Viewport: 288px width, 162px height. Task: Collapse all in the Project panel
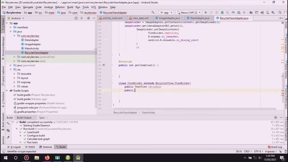coord(81,18)
